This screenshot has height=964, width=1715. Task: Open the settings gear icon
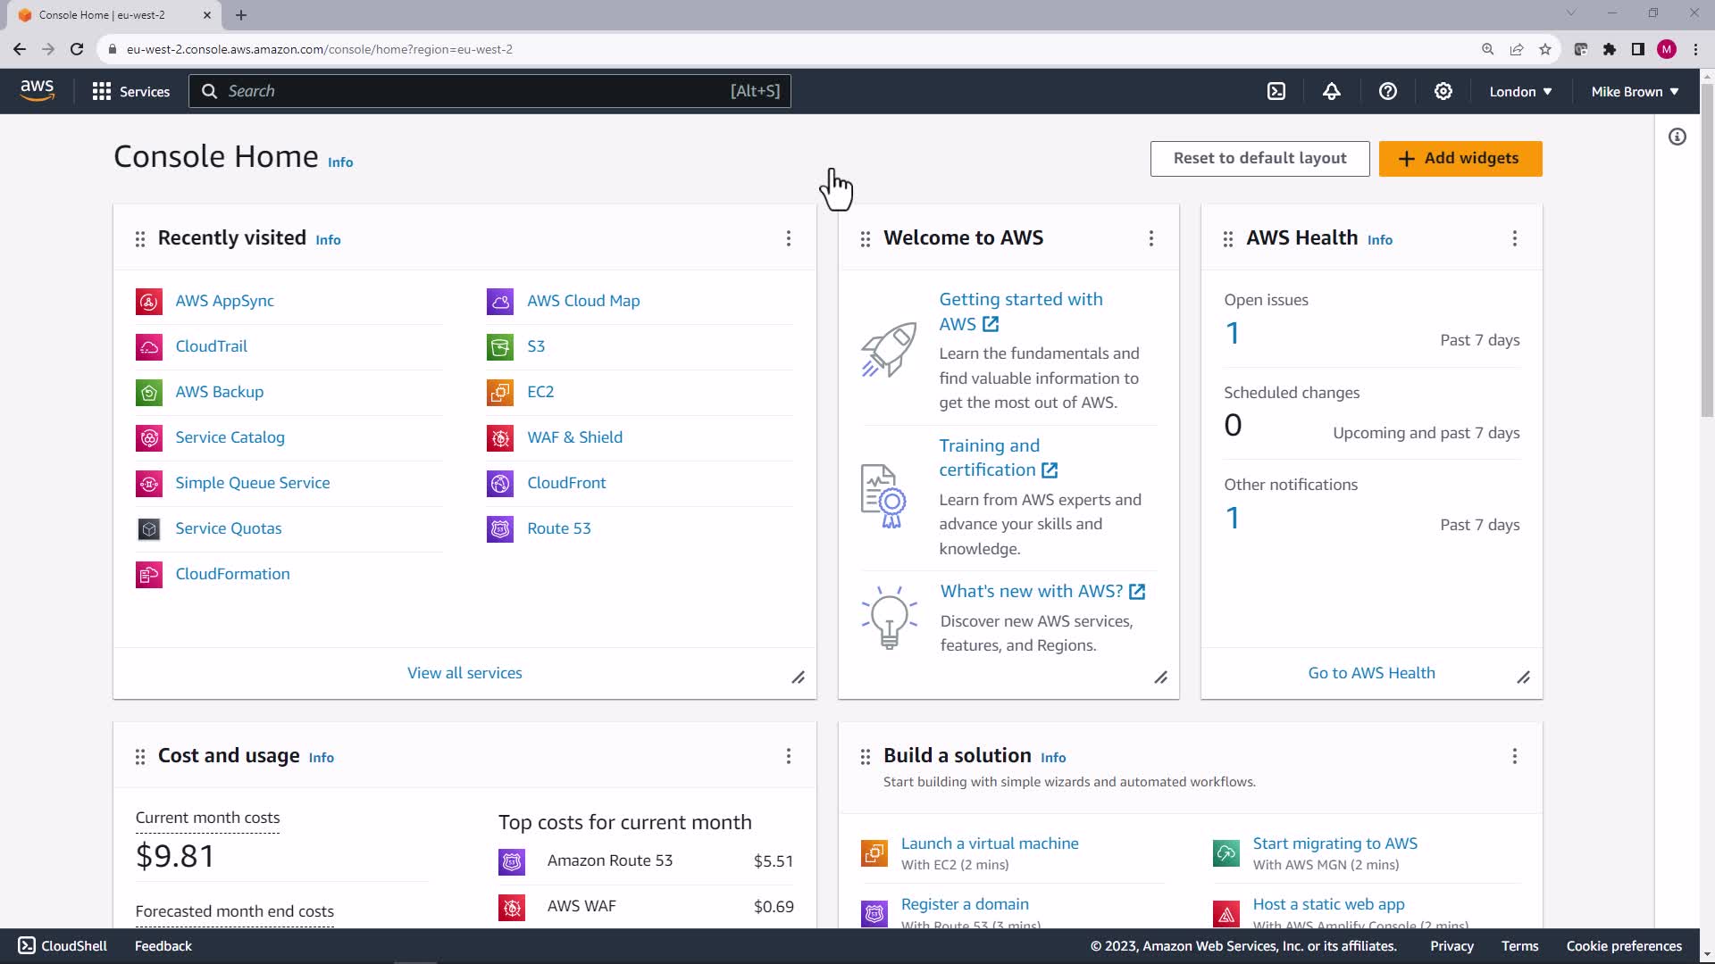(1443, 91)
